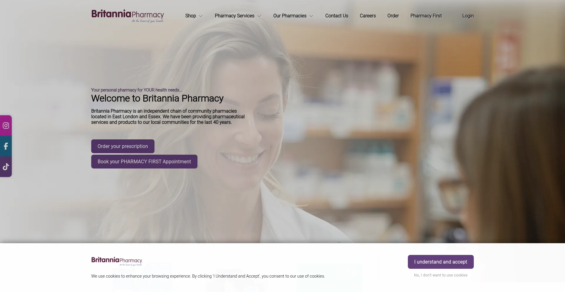
Task: Click the Login link
Action: 468,16
